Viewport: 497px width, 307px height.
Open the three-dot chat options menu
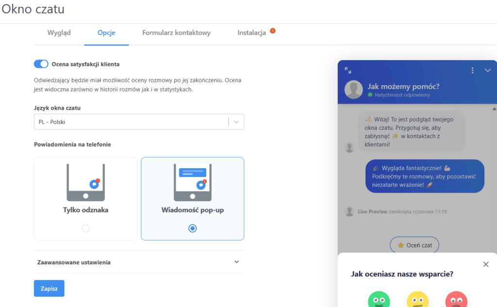[x=472, y=70]
